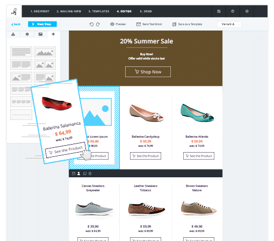Screen dimensions: 274x241
Task: Click the $ 64,99 price on dragged card
Action: 63,133
